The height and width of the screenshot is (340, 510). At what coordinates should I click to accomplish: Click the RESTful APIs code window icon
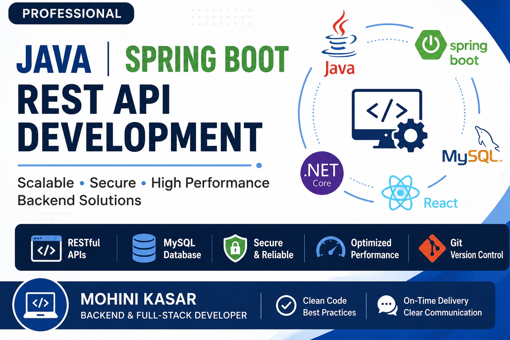pyautogui.click(x=46, y=248)
